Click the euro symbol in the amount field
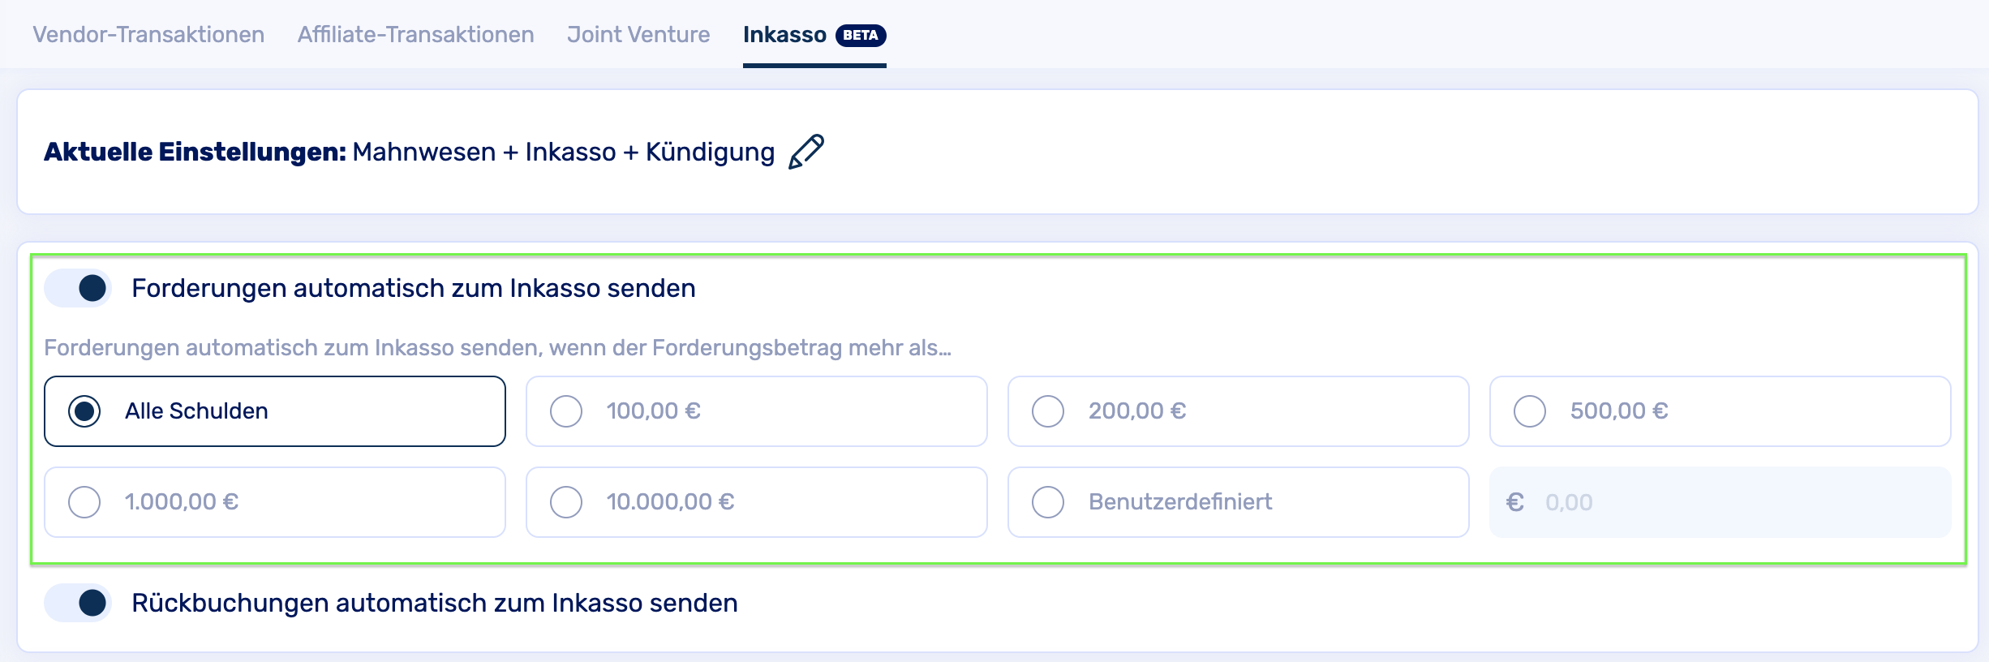1989x662 pixels. (1514, 502)
